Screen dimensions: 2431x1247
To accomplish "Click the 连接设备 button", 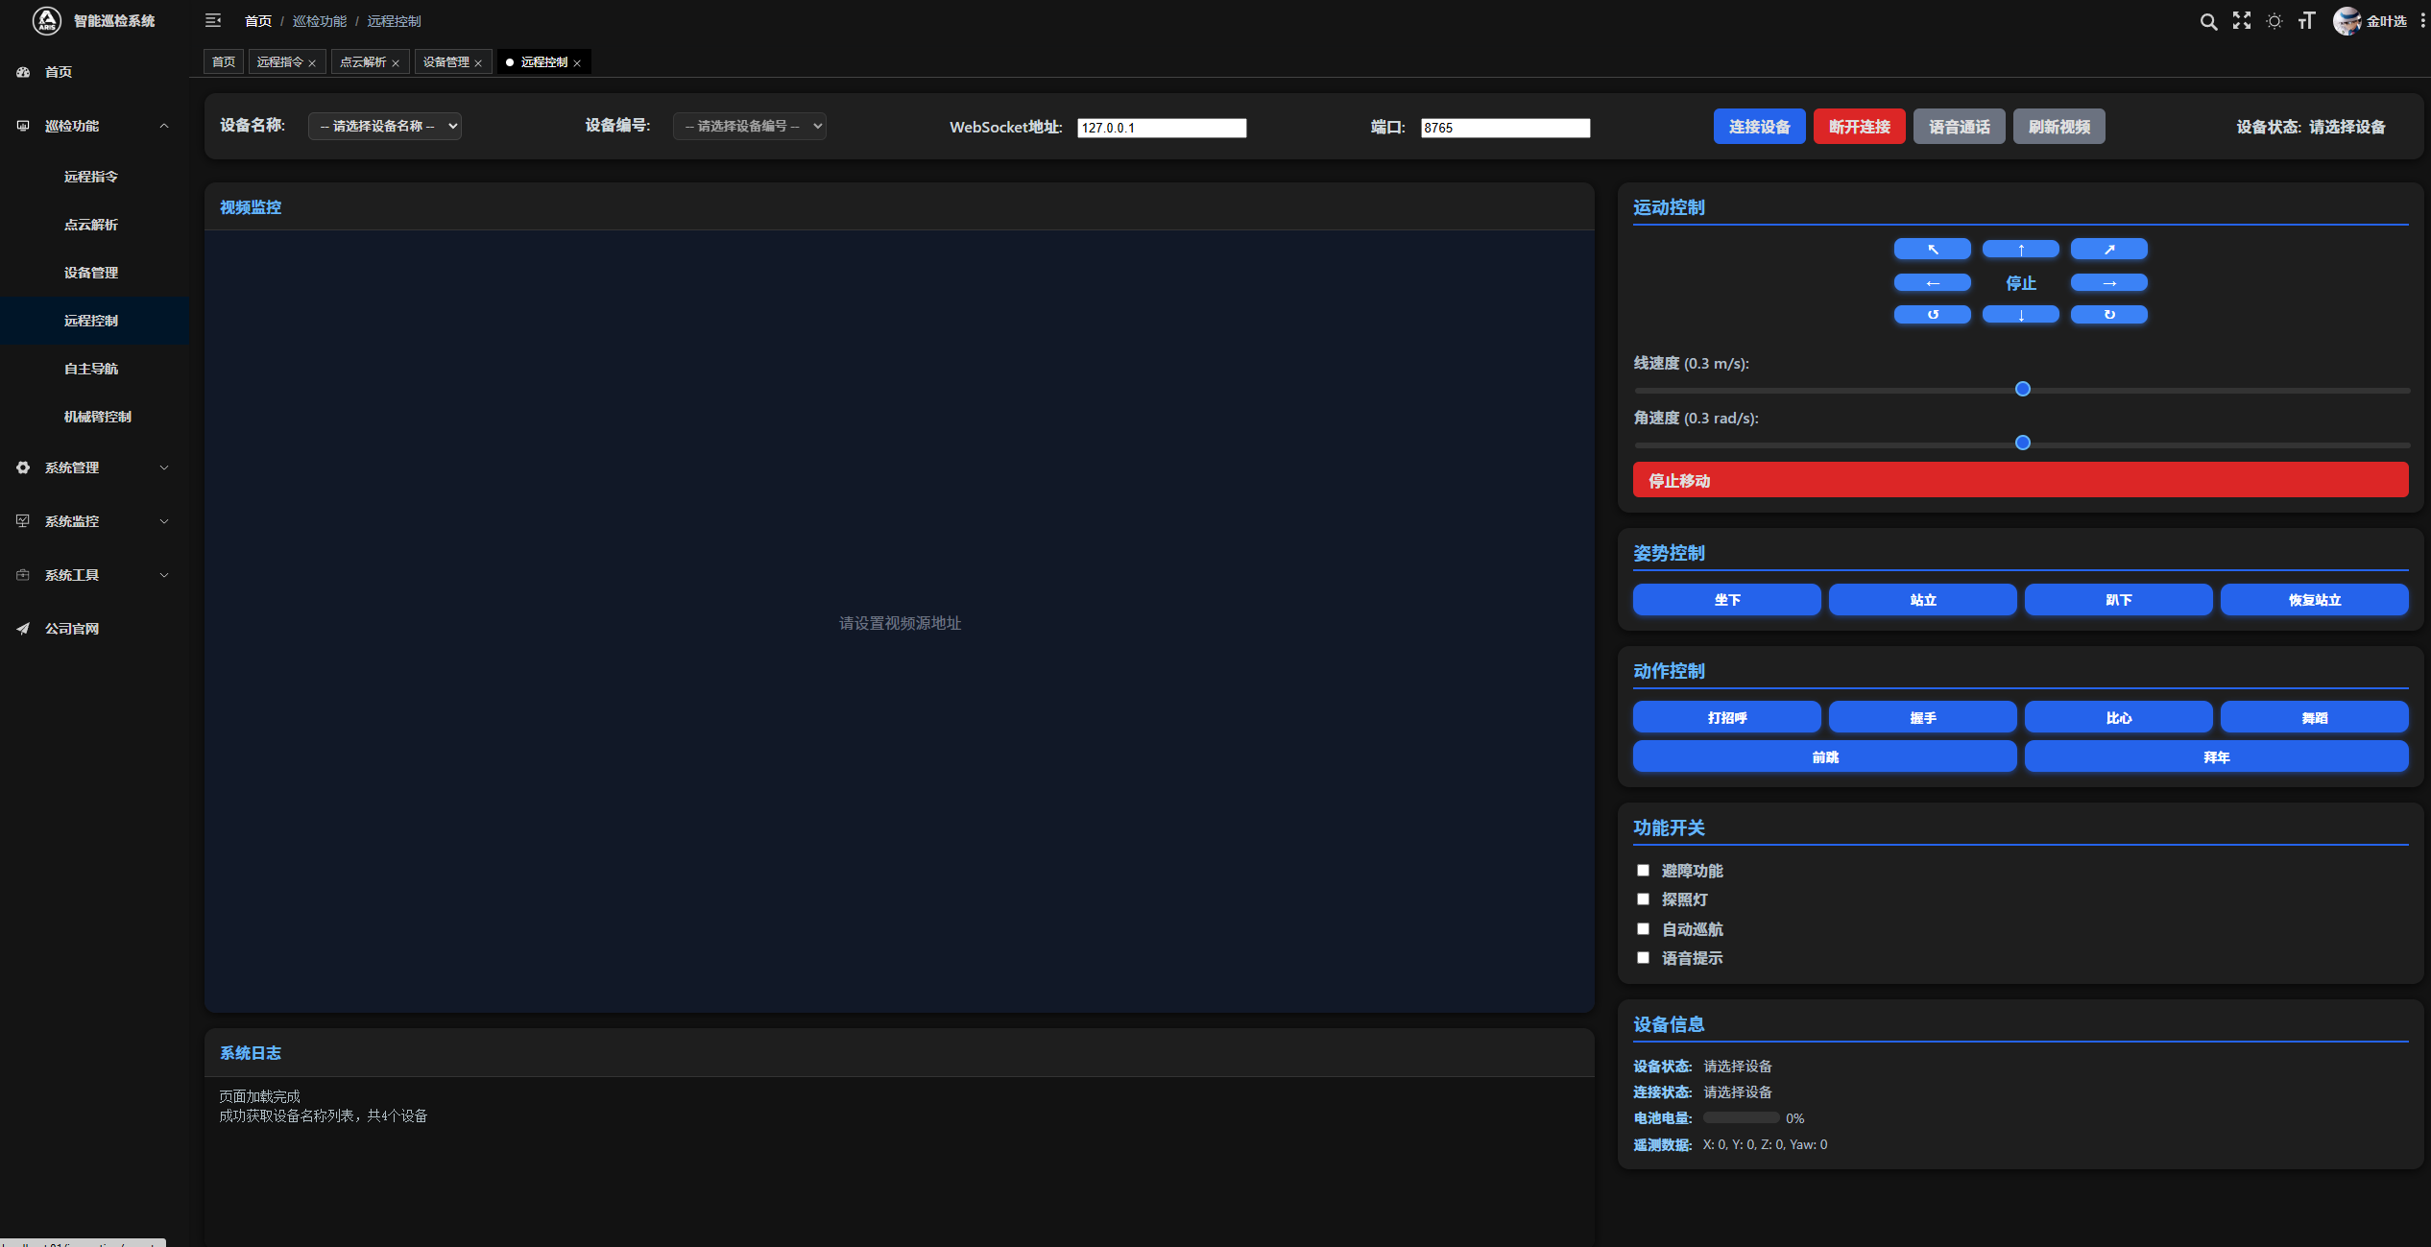I will (1759, 127).
